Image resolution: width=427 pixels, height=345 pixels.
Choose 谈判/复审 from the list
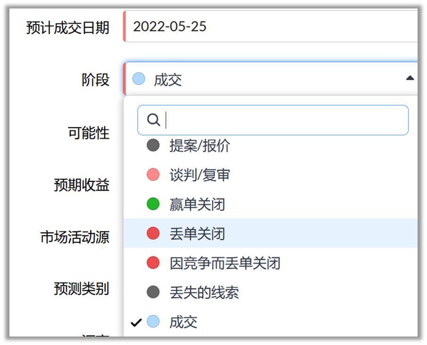[200, 175]
